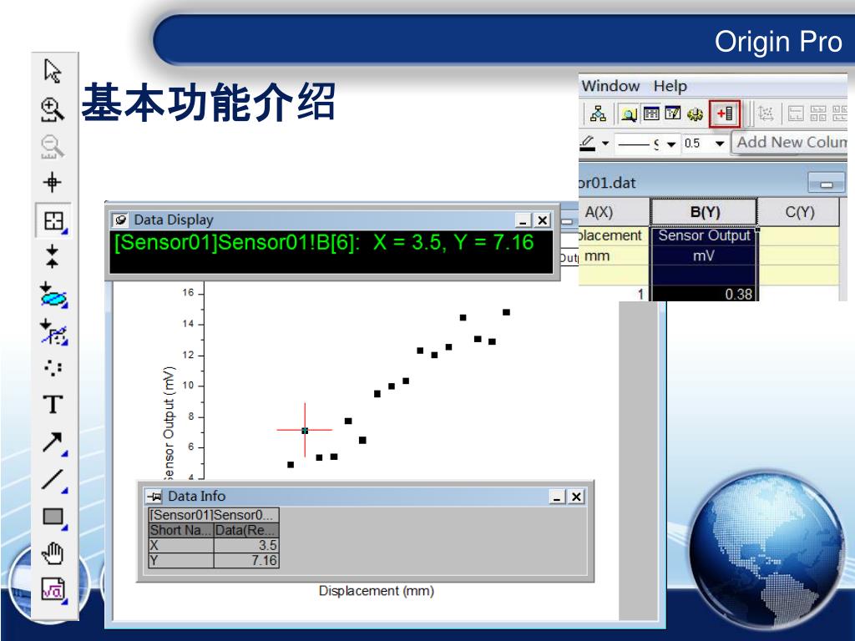
Task: Activate the Text tool T icon
Action: 53,405
